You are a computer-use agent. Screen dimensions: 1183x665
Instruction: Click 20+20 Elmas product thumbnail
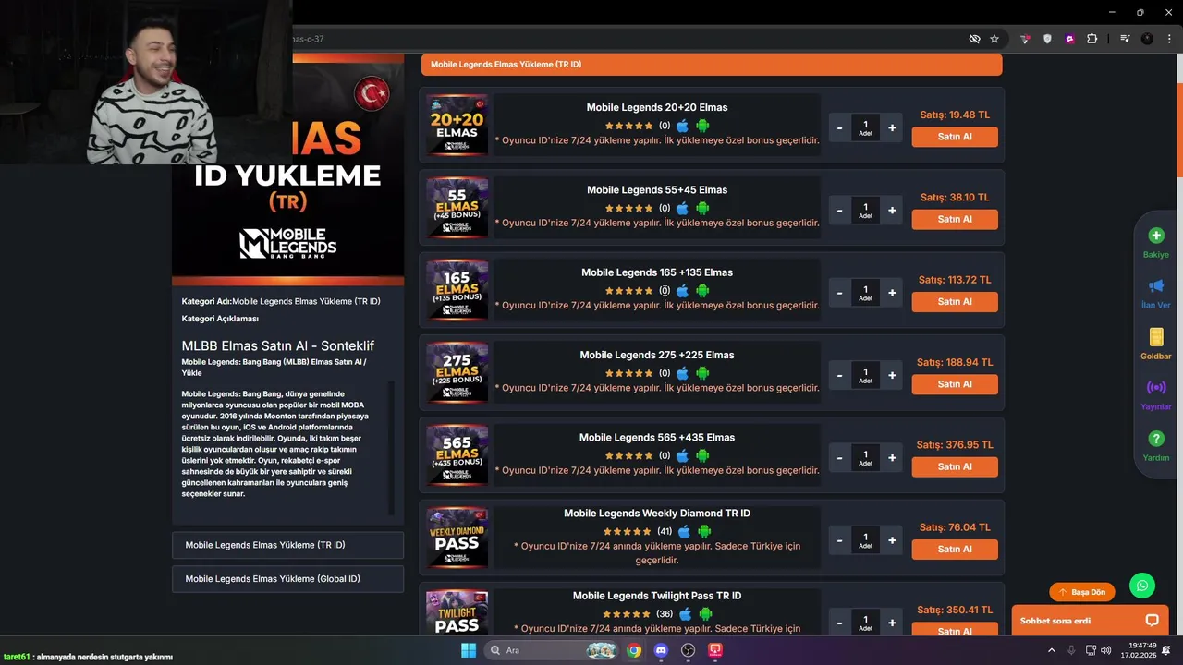(x=457, y=126)
